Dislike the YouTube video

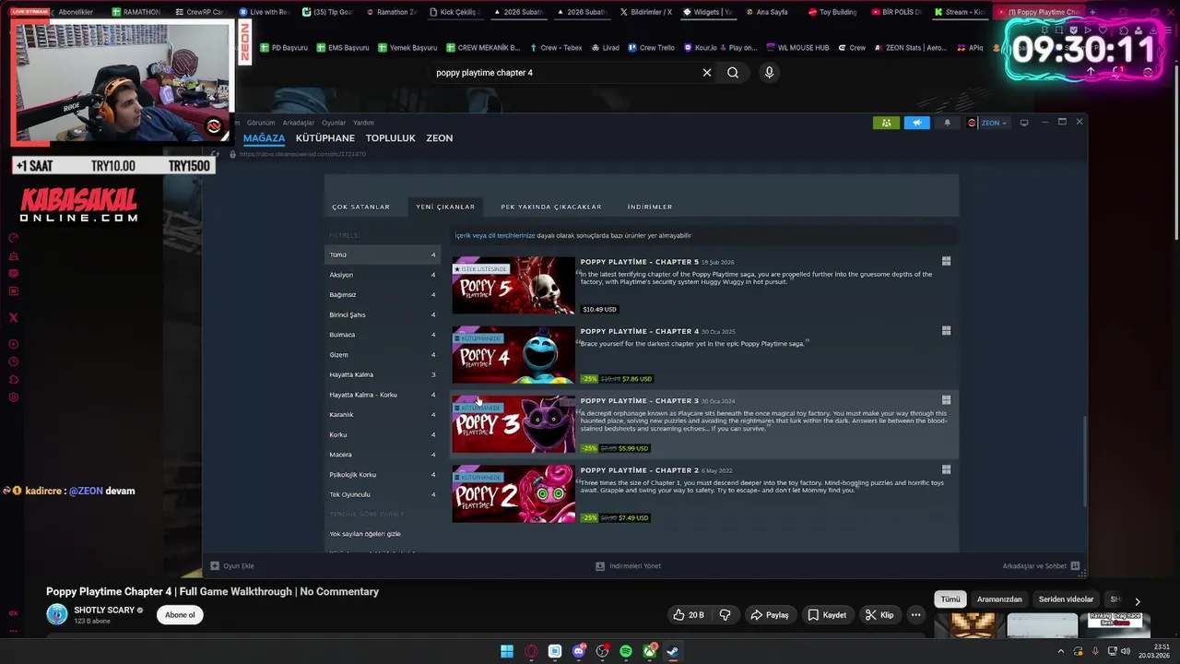(725, 615)
